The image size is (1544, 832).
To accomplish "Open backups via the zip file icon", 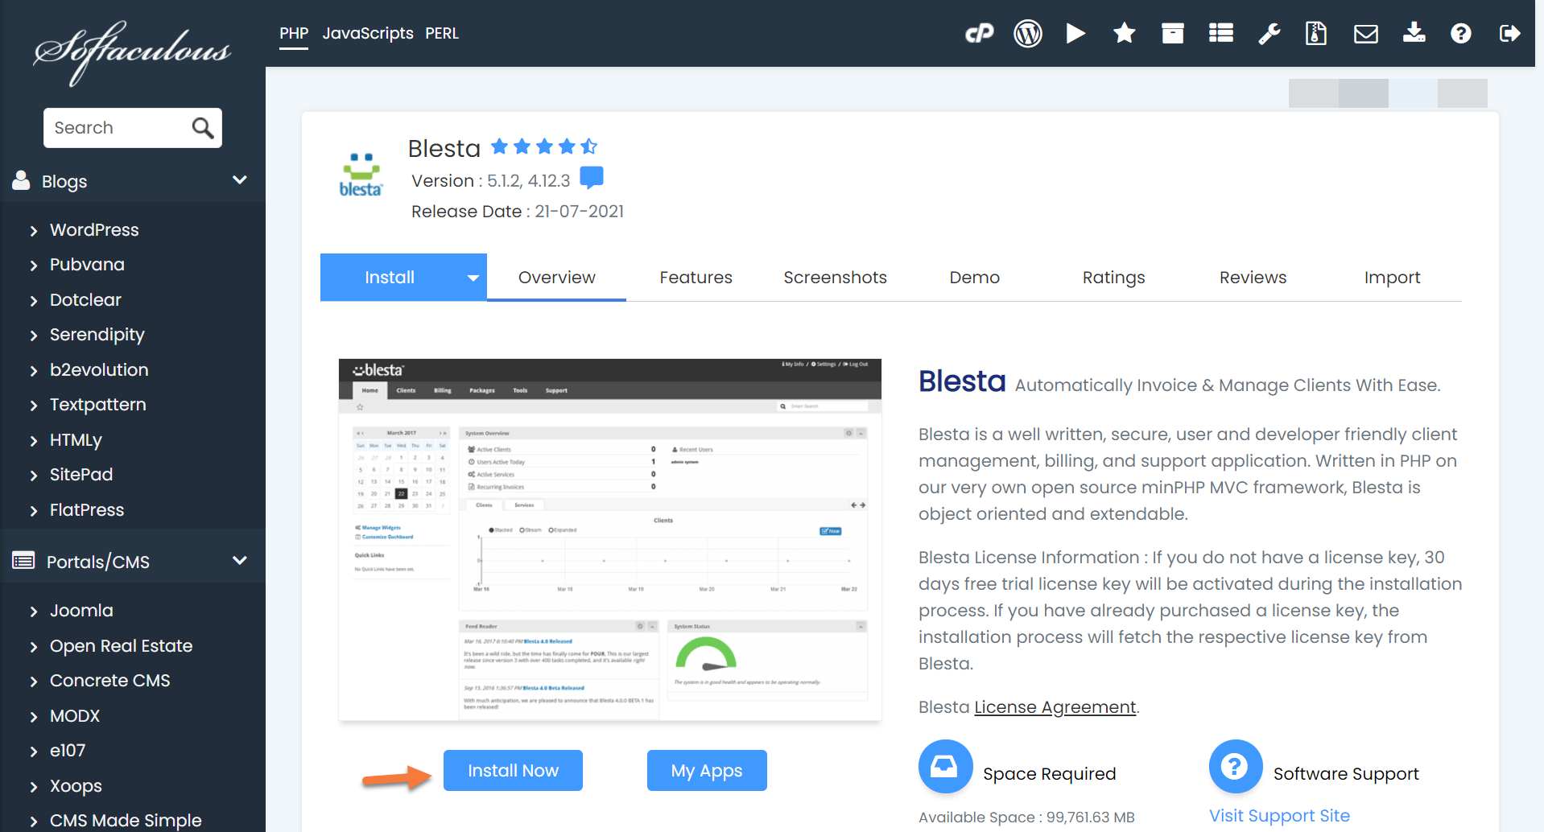I will [x=1316, y=33].
